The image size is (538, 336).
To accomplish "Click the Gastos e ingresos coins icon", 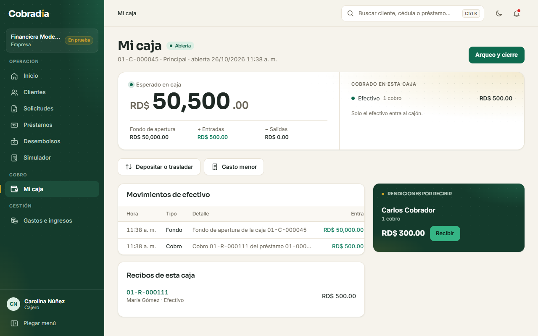I will pos(14,220).
